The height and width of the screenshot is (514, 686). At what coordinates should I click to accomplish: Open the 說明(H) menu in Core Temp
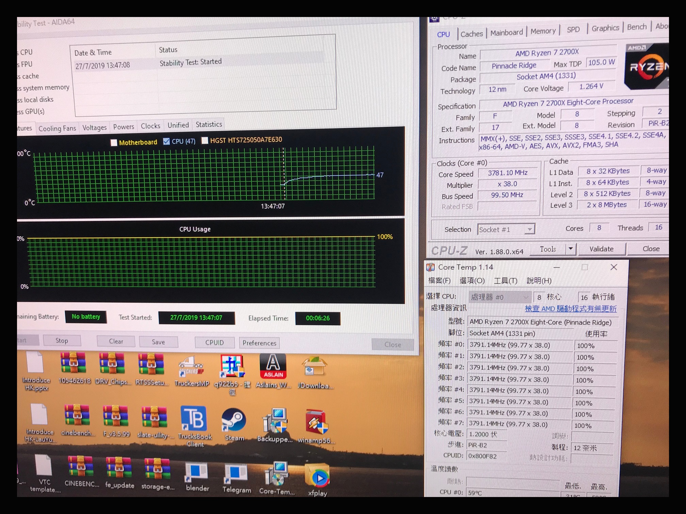pos(539,281)
